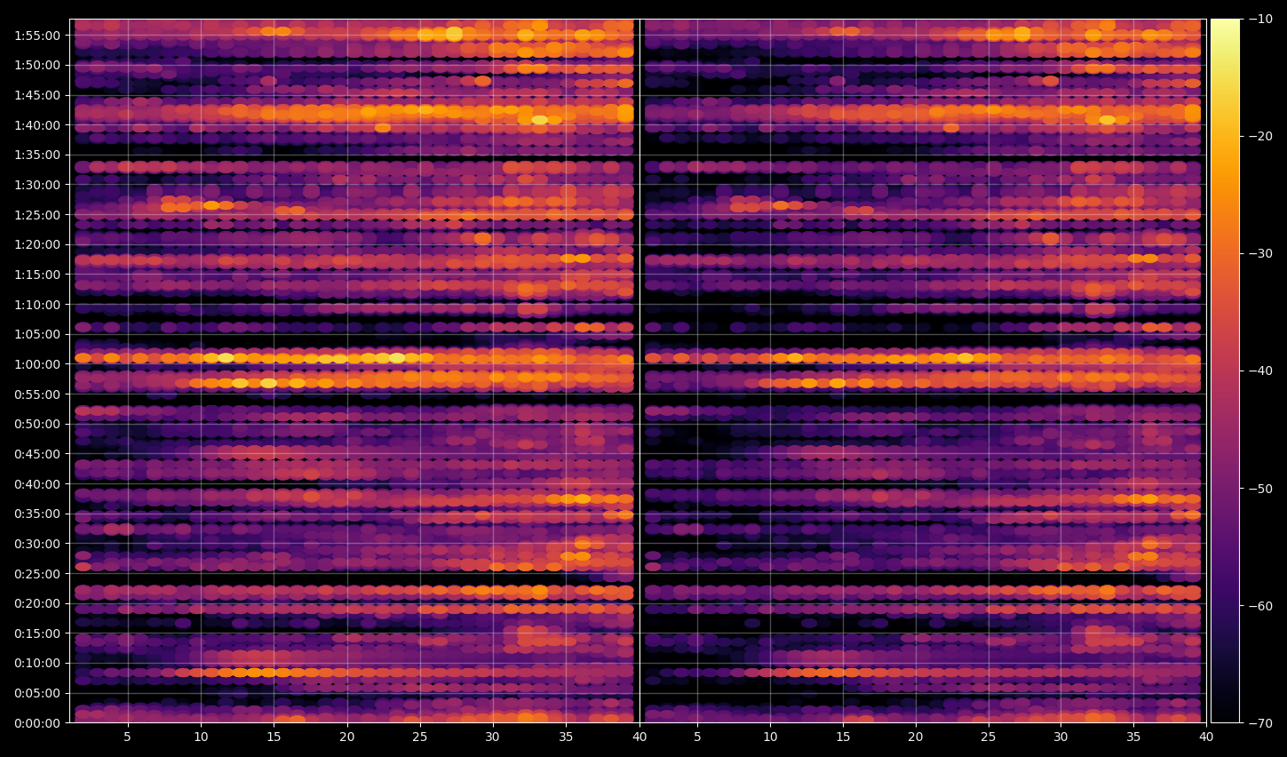The width and height of the screenshot is (1287, 757).
Task: Click the 0:25:00 time axis label
Action: [37, 574]
